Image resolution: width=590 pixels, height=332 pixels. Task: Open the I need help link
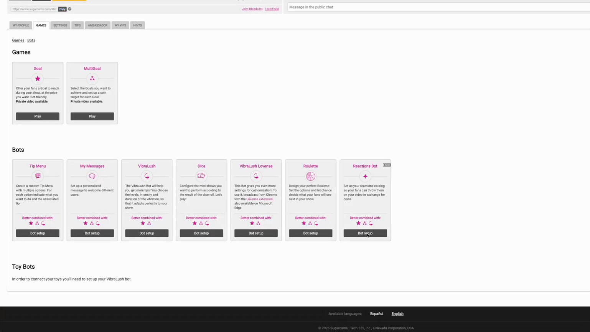click(272, 9)
